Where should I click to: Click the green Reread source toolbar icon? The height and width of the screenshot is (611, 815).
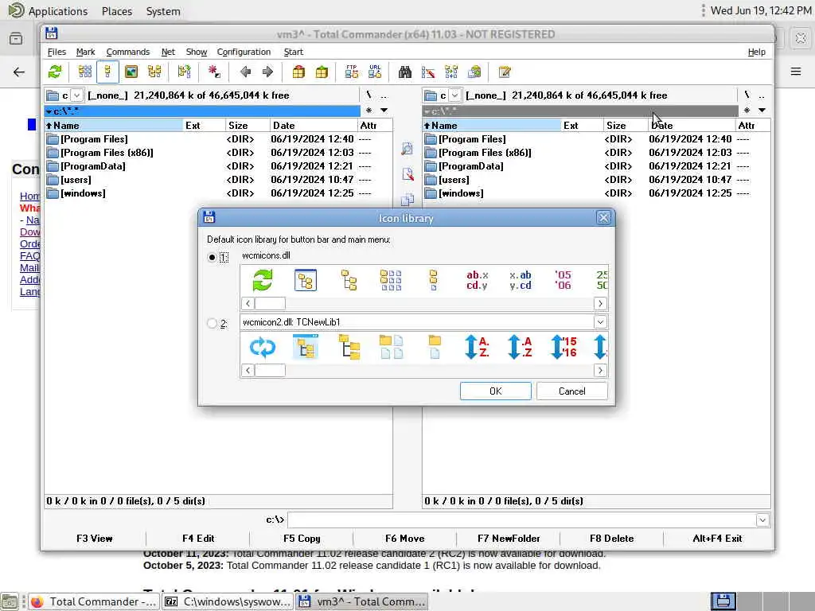pos(55,72)
